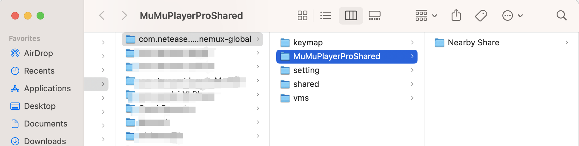Open the More actions menu
The height and width of the screenshot is (146, 579).
[x=512, y=15]
